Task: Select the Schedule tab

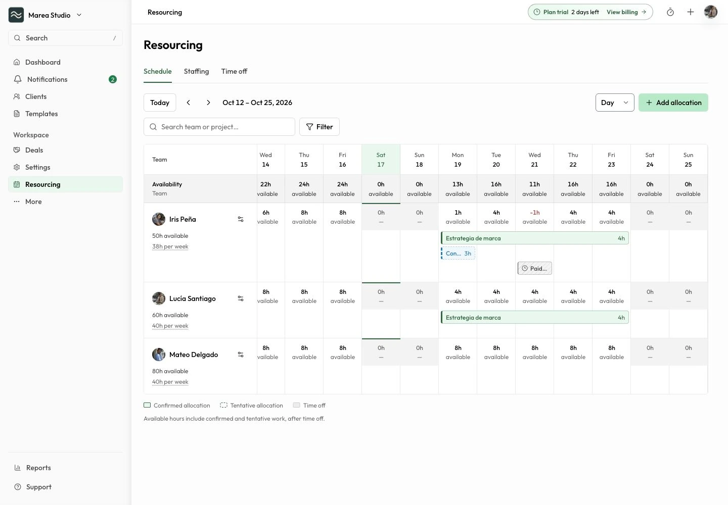Action: pos(158,71)
